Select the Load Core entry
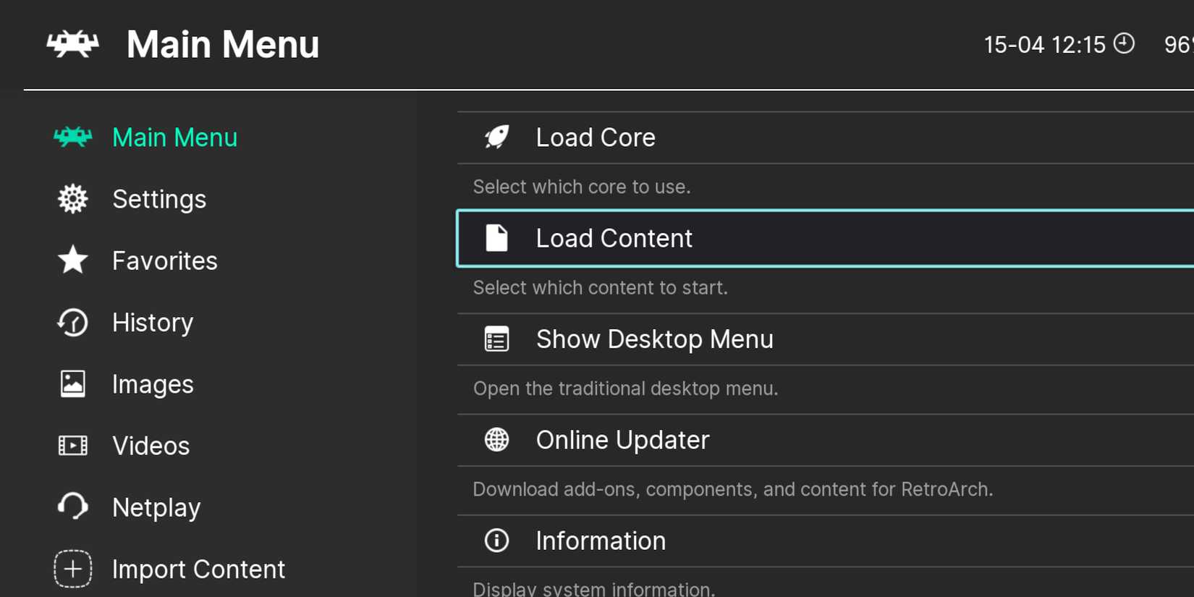 [825, 137]
